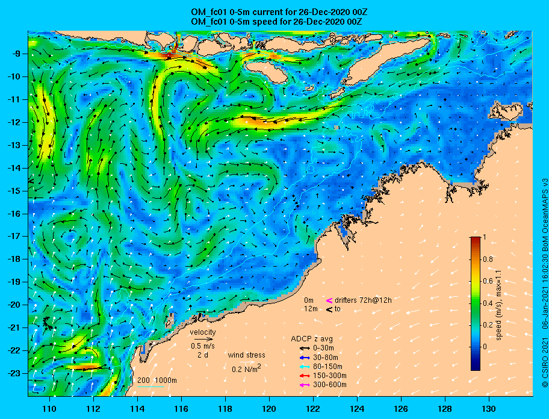Click longitude axis label '118'
This screenshot has width=549, height=419.
[225, 409]
